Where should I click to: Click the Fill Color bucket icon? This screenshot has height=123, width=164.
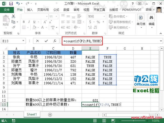click(x=34, y=27)
